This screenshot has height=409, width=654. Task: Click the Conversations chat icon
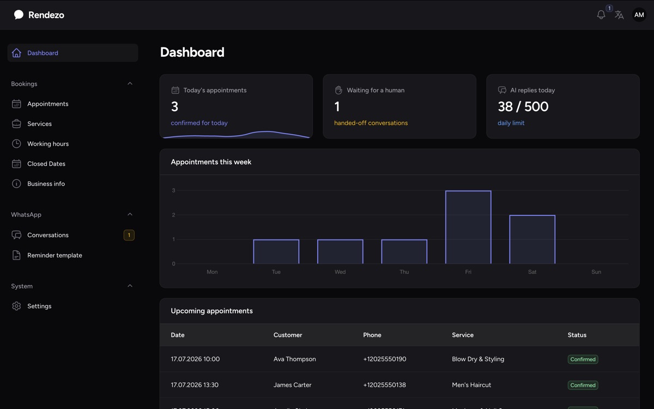pos(16,235)
